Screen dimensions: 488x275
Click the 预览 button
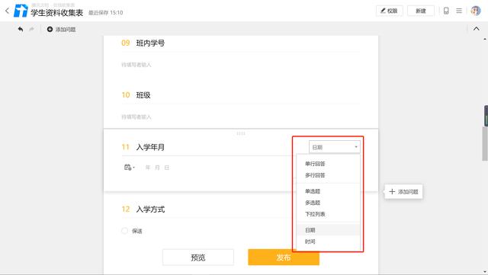[x=198, y=257]
